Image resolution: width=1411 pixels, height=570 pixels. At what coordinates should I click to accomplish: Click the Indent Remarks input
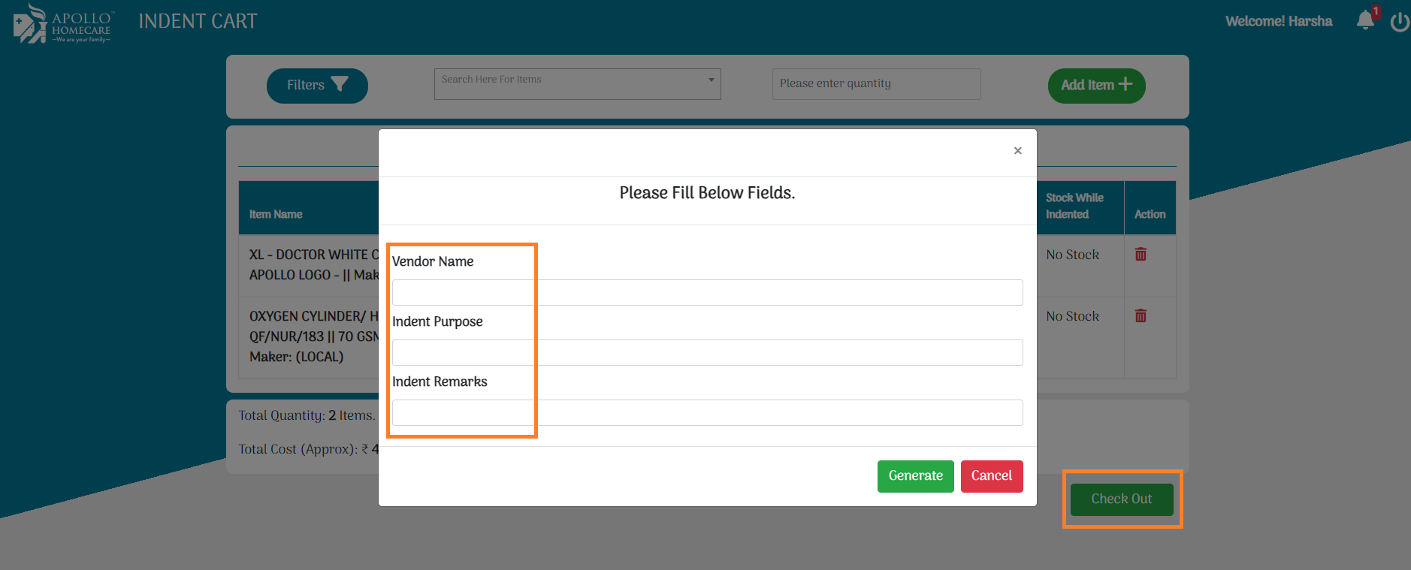(x=707, y=413)
